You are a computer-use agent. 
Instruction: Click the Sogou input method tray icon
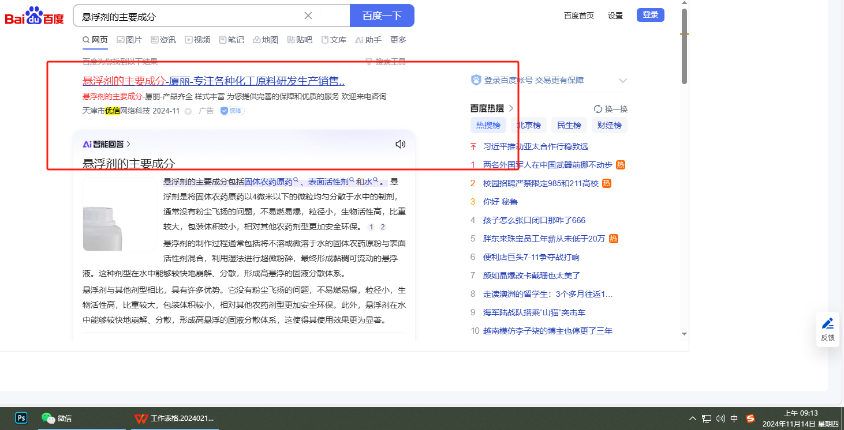click(750, 418)
